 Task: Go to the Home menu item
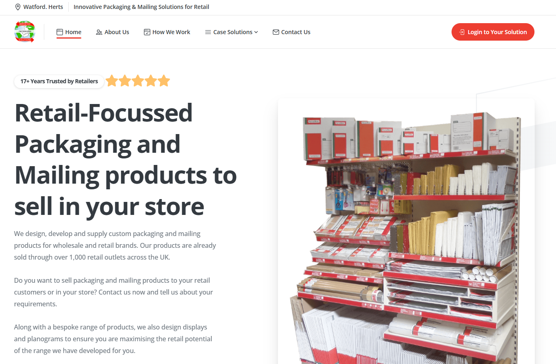tap(69, 32)
